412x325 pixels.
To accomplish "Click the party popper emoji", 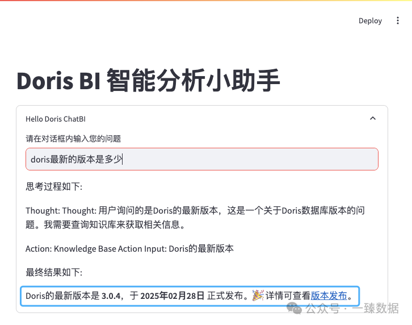I will (x=258, y=295).
